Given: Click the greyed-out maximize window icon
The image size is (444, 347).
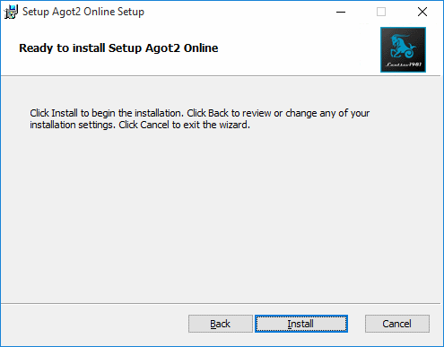Looking at the screenshot, I should click(x=381, y=12).
